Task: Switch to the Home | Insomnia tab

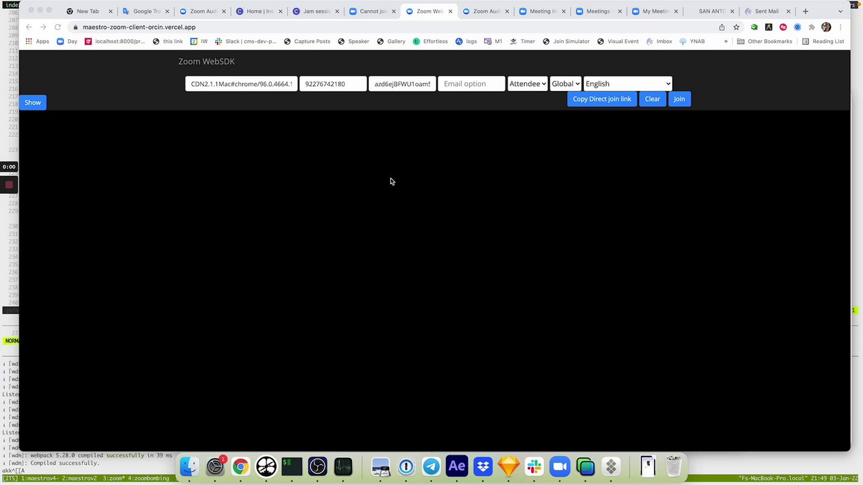Action: [x=258, y=11]
